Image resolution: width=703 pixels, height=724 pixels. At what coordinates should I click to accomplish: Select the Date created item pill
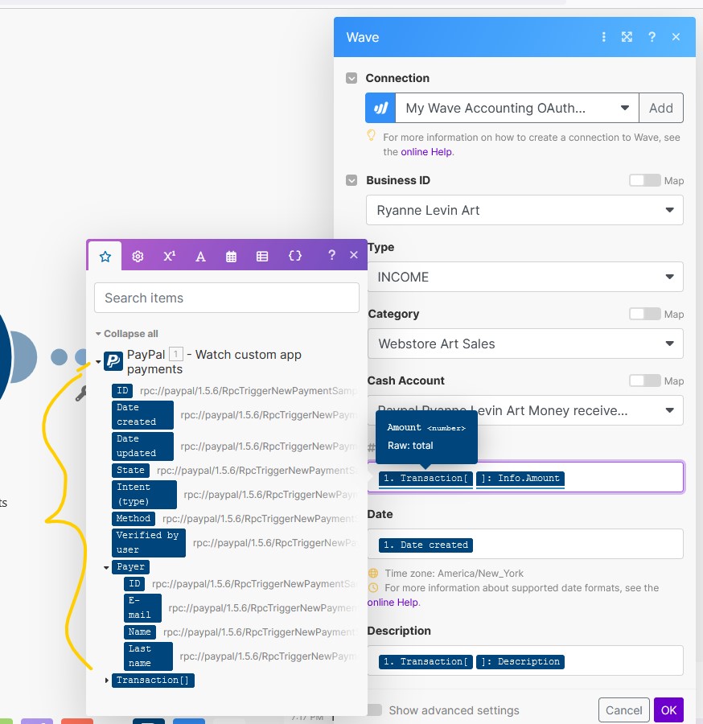[142, 414]
